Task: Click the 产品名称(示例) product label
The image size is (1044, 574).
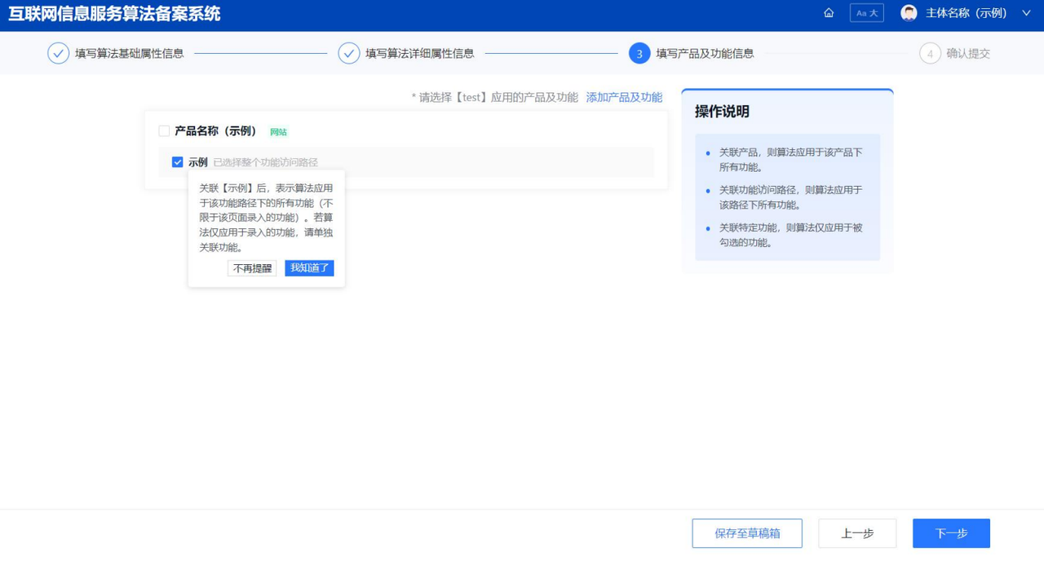Action: [x=216, y=130]
